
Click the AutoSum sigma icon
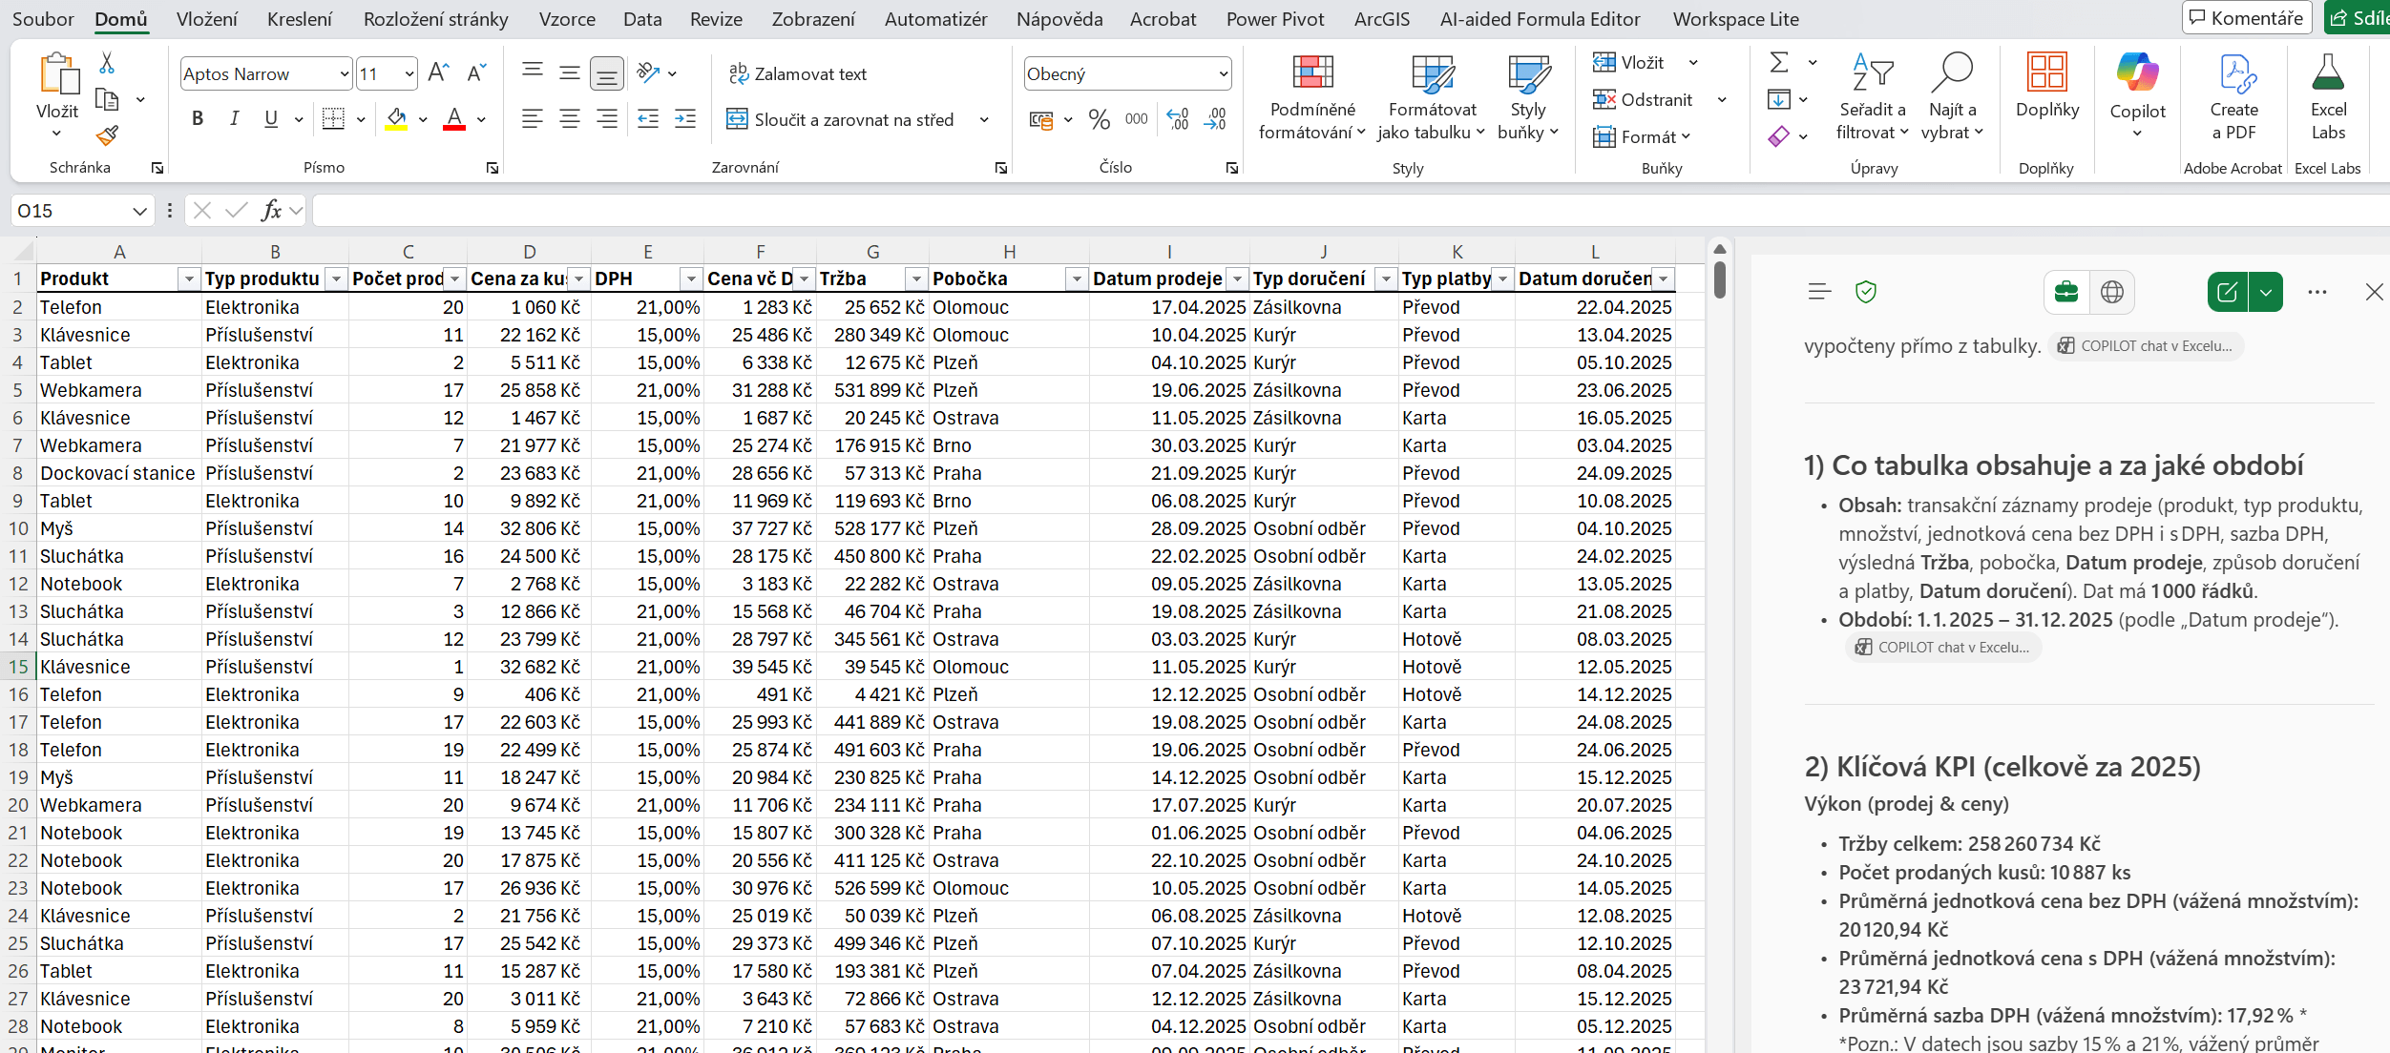click(x=1779, y=63)
